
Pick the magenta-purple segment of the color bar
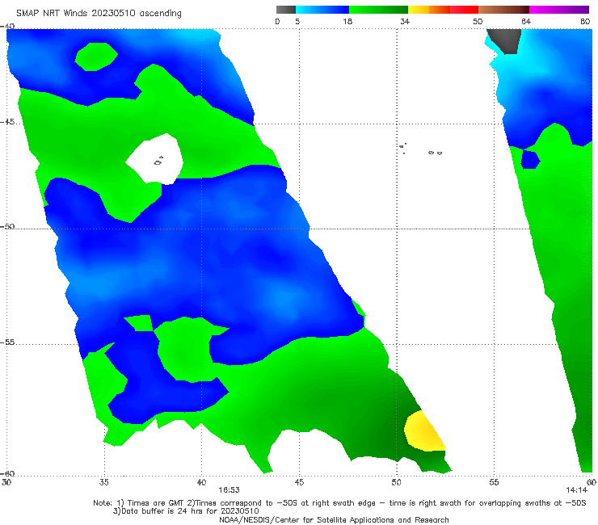(x=559, y=10)
